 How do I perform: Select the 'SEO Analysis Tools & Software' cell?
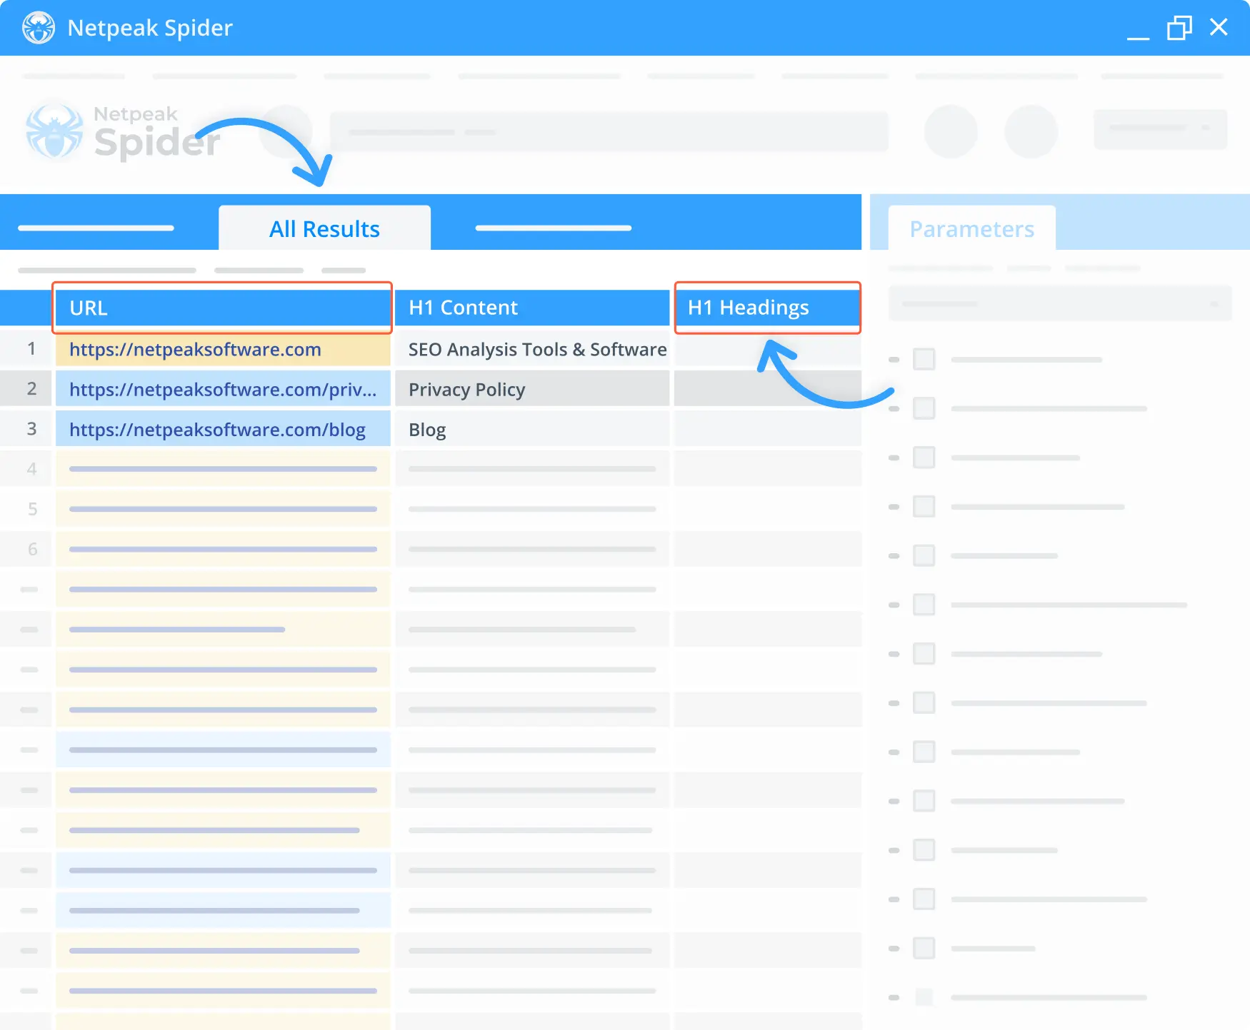click(532, 349)
